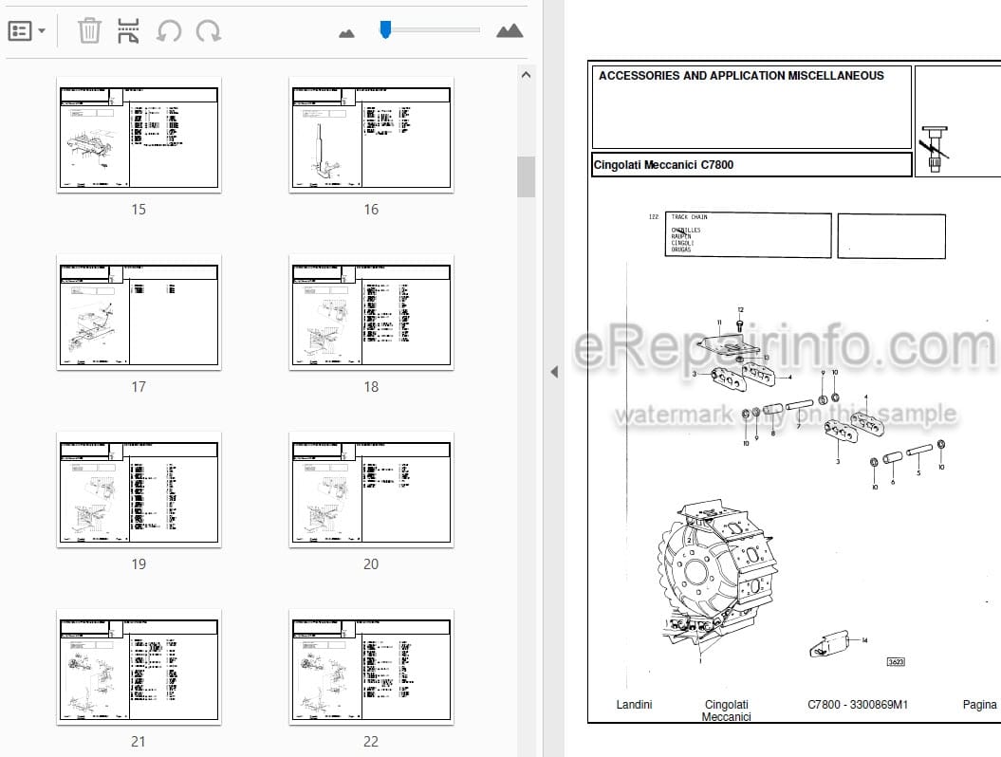Collapse the navigation pane with the arrow
Screen dimensions: 1001x757
coord(554,372)
